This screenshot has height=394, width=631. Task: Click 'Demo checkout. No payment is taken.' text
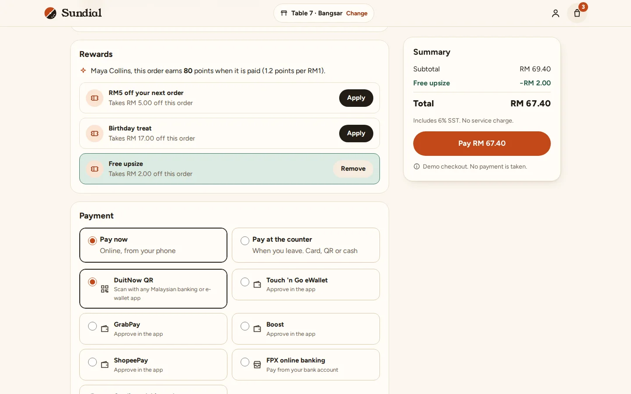pos(475,166)
